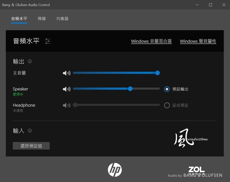230x182 pixels.
Task: Click the Speaker volume slider handle
Action: (x=130, y=89)
